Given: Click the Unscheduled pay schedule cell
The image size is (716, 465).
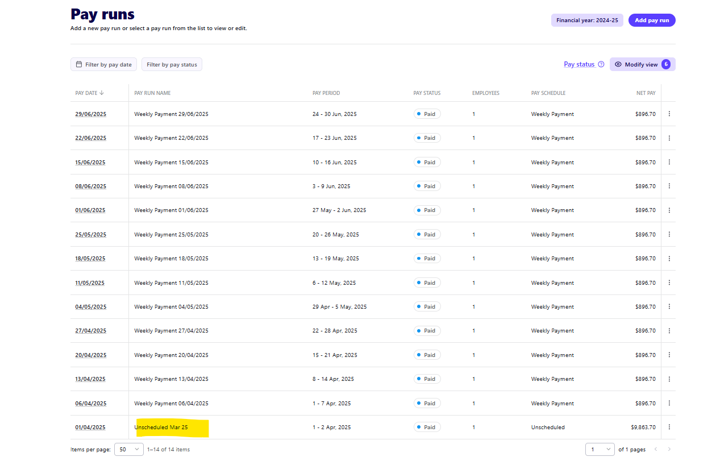Looking at the screenshot, I should (x=548, y=427).
